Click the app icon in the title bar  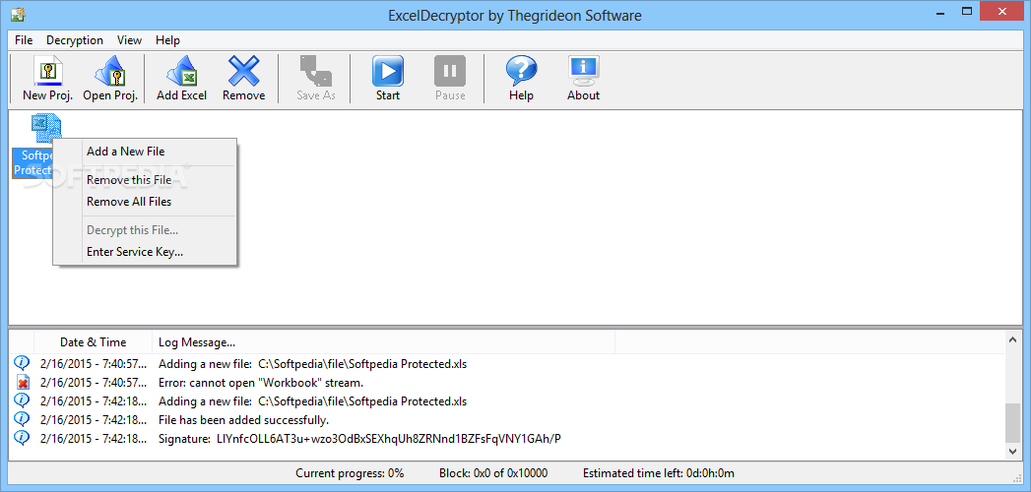click(18, 14)
